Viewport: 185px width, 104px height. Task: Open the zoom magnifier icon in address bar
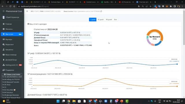143,6
